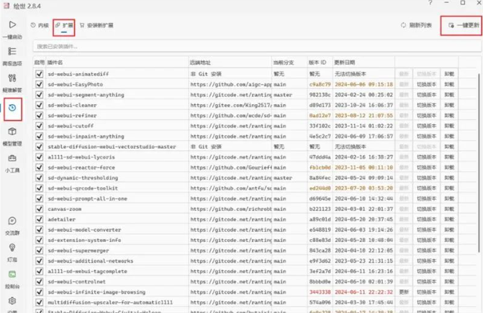
Task: Disable sd-webui-animatediff extension checkbox
Action: (x=39, y=74)
